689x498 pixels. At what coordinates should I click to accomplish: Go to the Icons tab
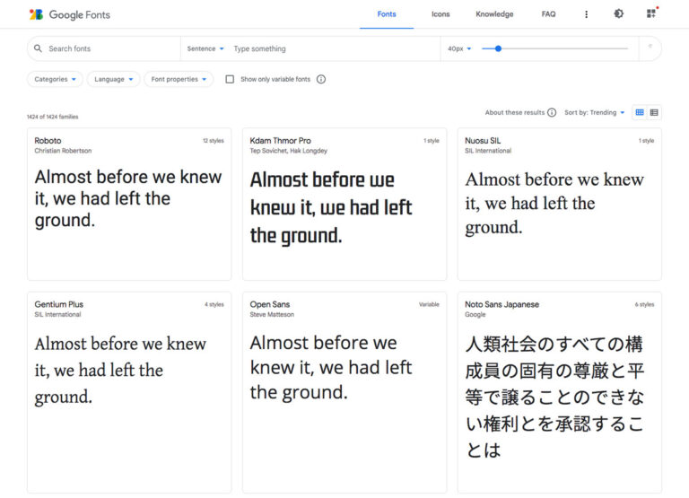(x=440, y=14)
